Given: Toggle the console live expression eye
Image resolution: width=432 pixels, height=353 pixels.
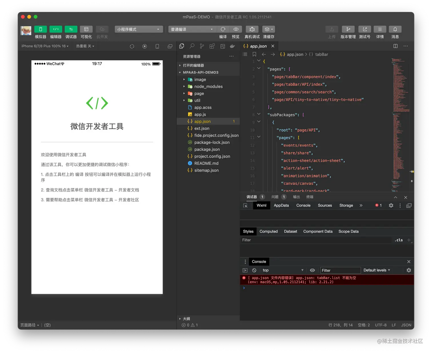Looking at the screenshot, I should click(x=313, y=270).
